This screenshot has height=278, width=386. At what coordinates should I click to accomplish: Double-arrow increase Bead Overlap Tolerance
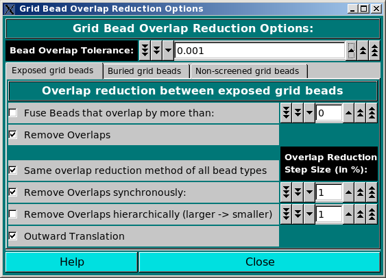(x=363, y=51)
